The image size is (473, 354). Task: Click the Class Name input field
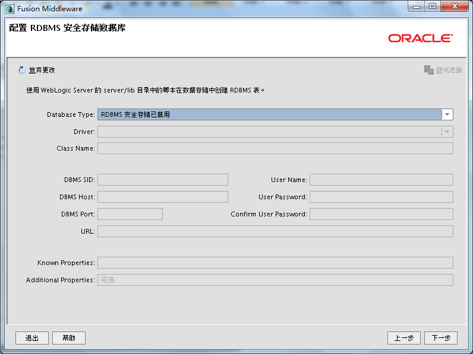click(x=275, y=148)
